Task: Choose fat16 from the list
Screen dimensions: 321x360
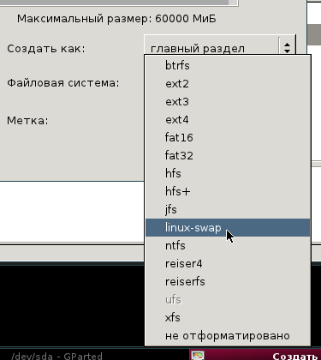Action: click(x=228, y=138)
